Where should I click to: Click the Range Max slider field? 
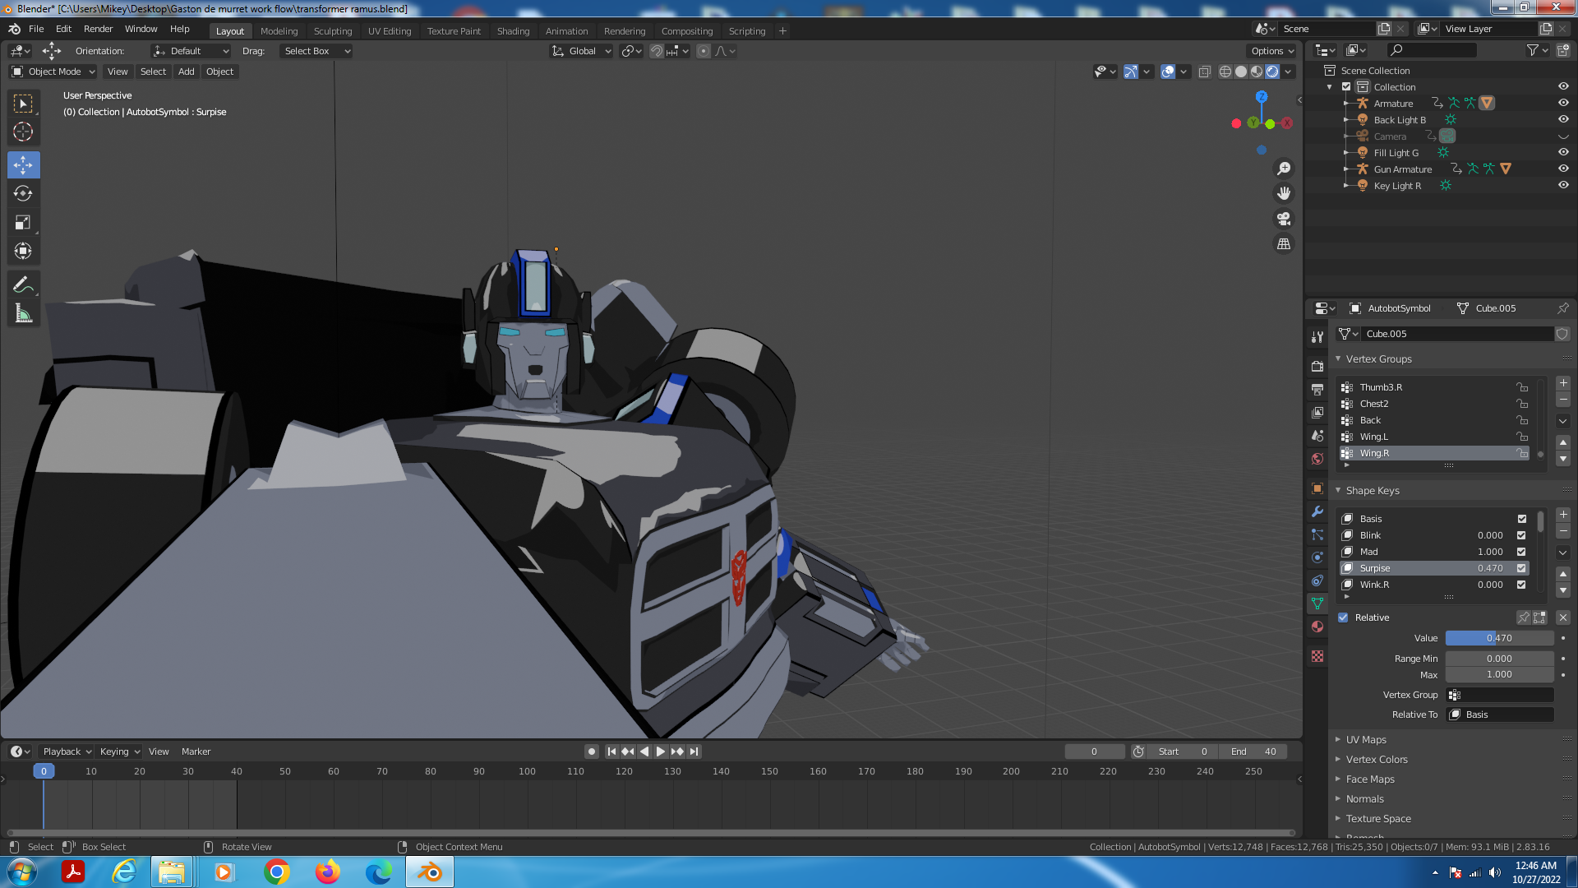tap(1499, 674)
